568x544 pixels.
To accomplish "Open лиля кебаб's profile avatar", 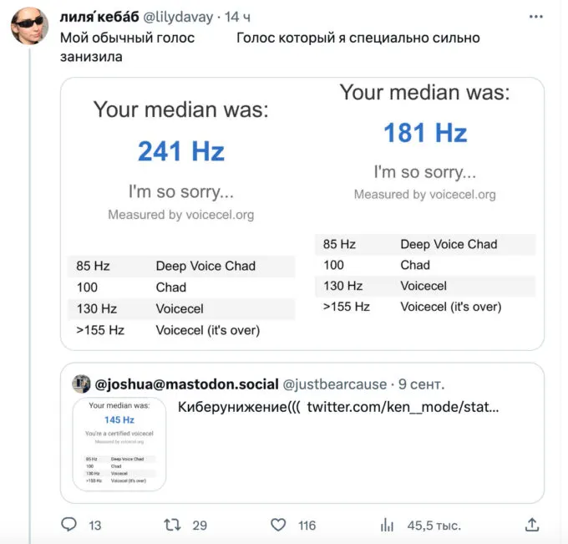I will (28, 27).
